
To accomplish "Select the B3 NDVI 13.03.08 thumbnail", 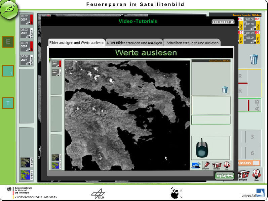I will [252, 23].
